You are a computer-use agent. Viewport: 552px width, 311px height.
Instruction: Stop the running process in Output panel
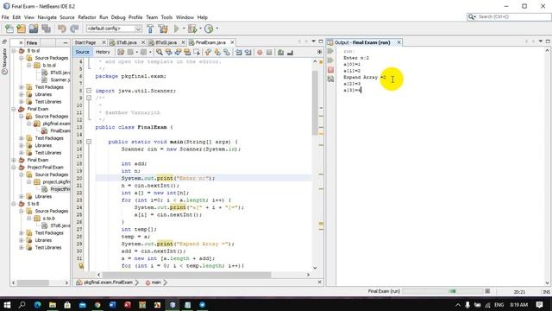330,70
